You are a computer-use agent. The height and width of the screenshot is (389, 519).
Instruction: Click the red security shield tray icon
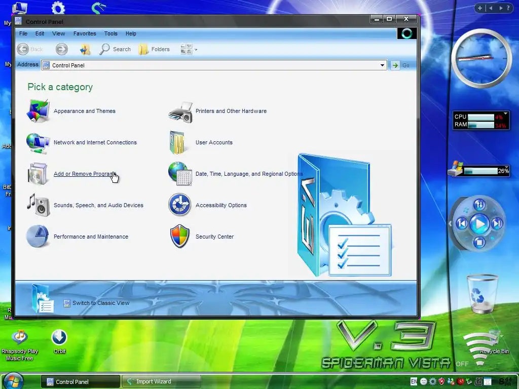pos(441,381)
